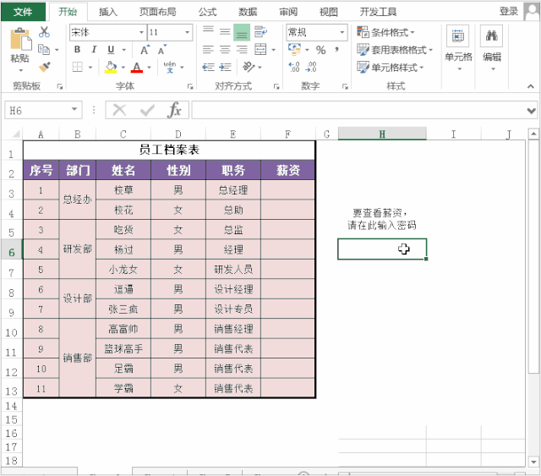Click Merge and Center icon
This screenshot has height=476, width=541.
coord(260,49)
